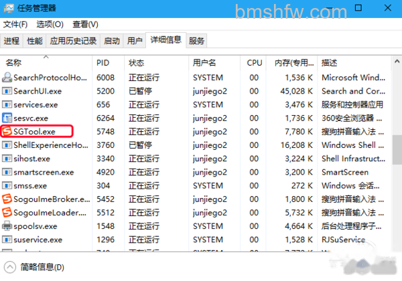Click memory value 45,028 K

[x=297, y=91]
